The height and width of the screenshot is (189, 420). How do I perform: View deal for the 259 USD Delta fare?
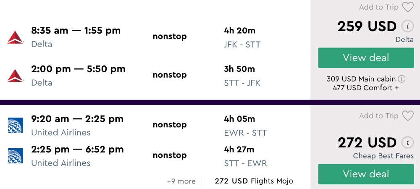point(366,58)
